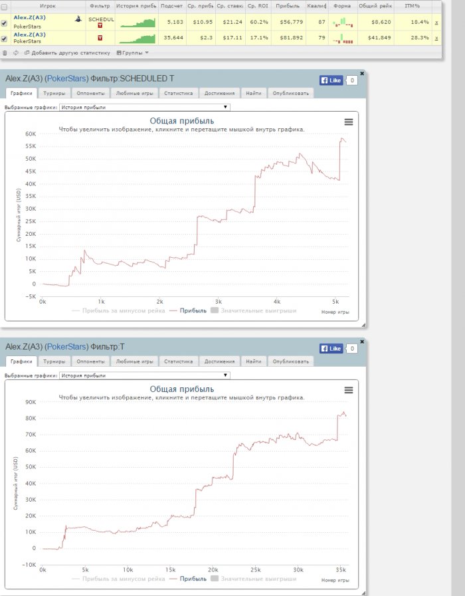Open chart selector dropdown in SCHEDULED T panel
The image size is (465, 596).
coord(145,107)
